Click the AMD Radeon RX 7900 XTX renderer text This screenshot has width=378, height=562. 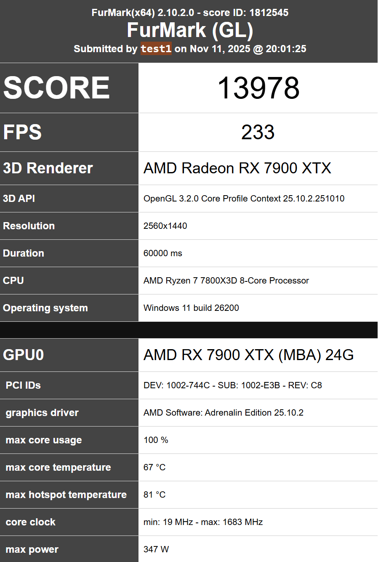[x=237, y=168]
